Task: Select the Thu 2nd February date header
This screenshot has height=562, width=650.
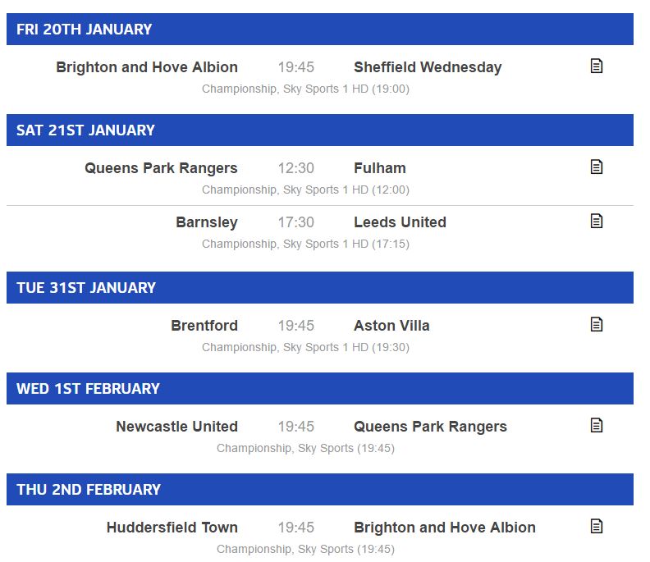Action: (x=319, y=490)
